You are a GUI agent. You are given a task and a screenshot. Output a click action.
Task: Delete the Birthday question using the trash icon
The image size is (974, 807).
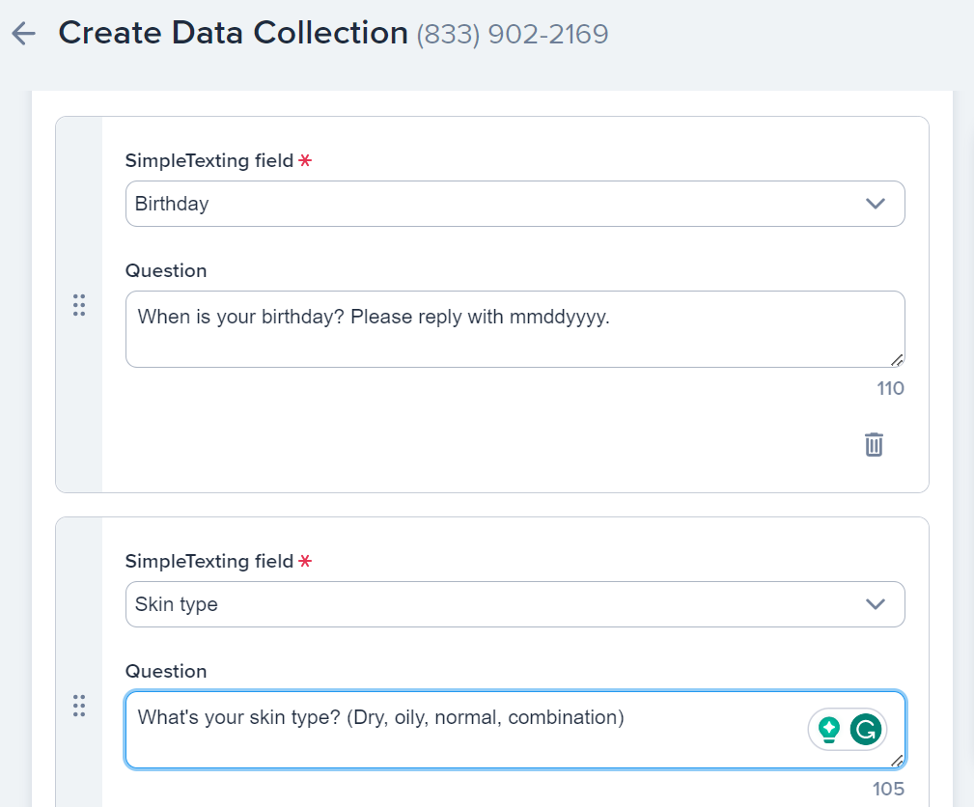coord(874,444)
